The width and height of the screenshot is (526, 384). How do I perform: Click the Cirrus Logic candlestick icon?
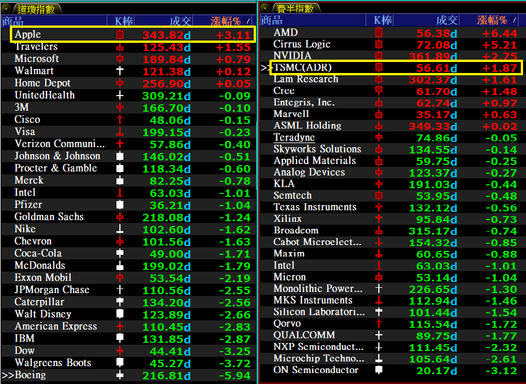[x=379, y=45]
